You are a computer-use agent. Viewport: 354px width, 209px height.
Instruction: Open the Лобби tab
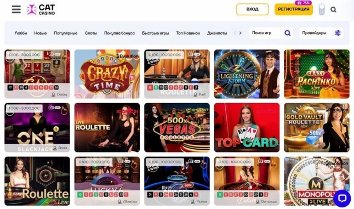[21, 33]
